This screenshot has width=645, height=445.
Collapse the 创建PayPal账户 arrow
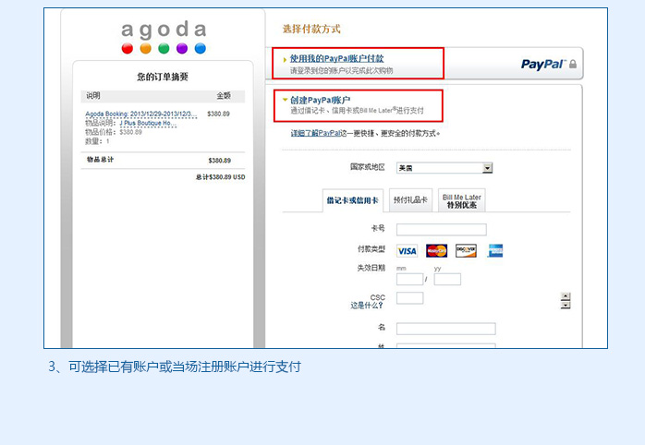(285, 100)
